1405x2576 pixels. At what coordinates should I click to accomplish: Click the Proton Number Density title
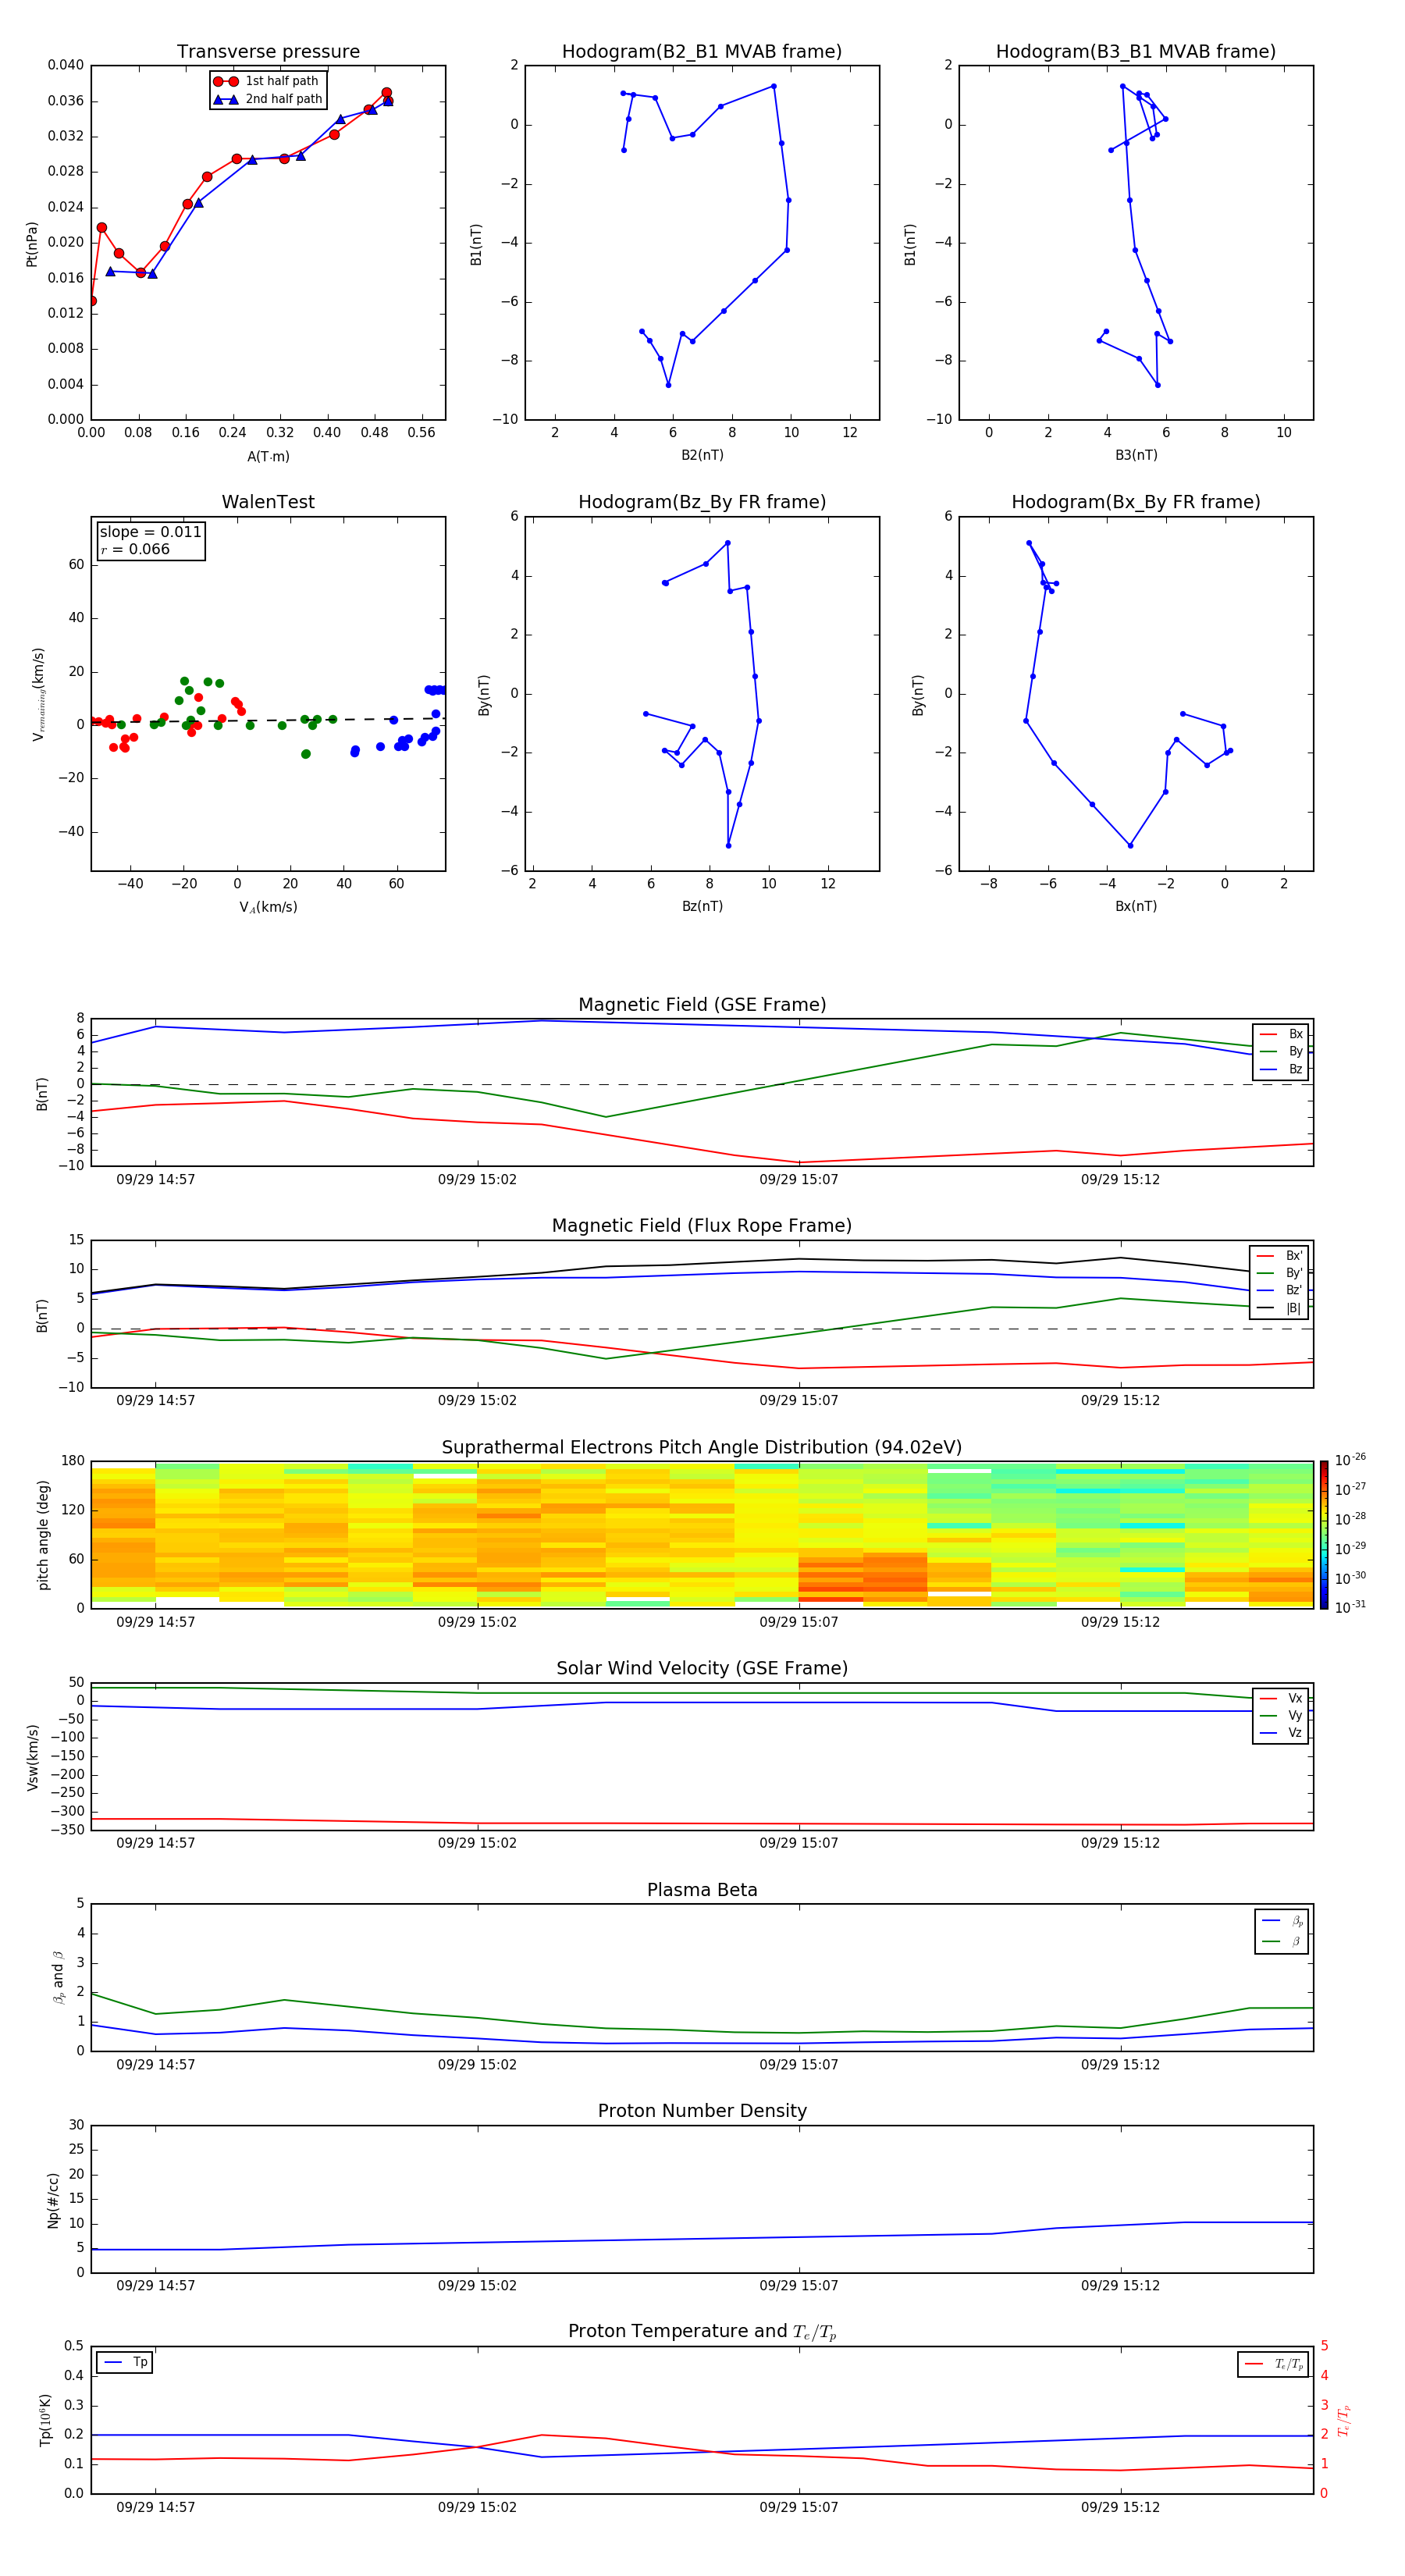coord(702,2111)
